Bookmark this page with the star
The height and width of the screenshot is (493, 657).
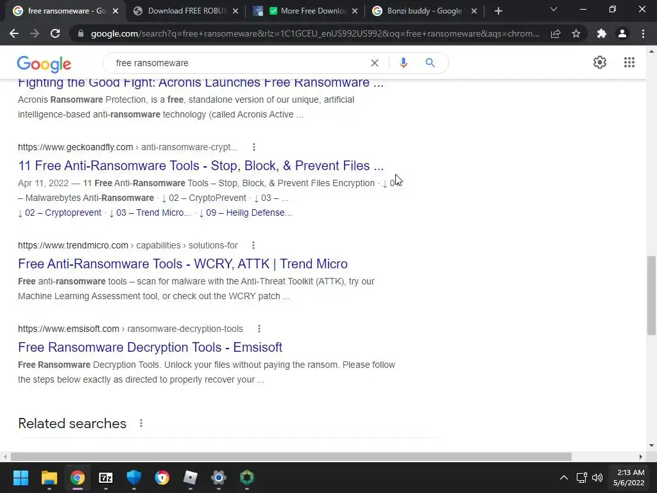coord(576,33)
